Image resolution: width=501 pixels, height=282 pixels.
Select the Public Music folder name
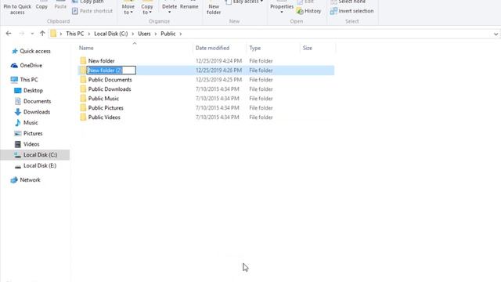click(x=103, y=99)
